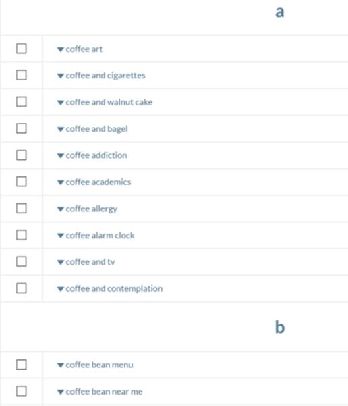Screen dimensions: 348x406
Task: Check the coffee addiction row box
Action: [21, 155]
